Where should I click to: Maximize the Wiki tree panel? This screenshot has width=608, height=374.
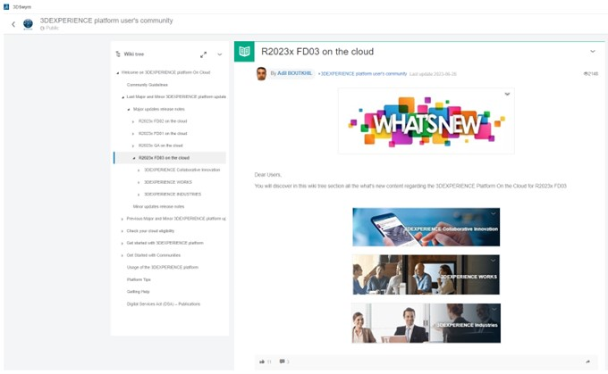(203, 54)
